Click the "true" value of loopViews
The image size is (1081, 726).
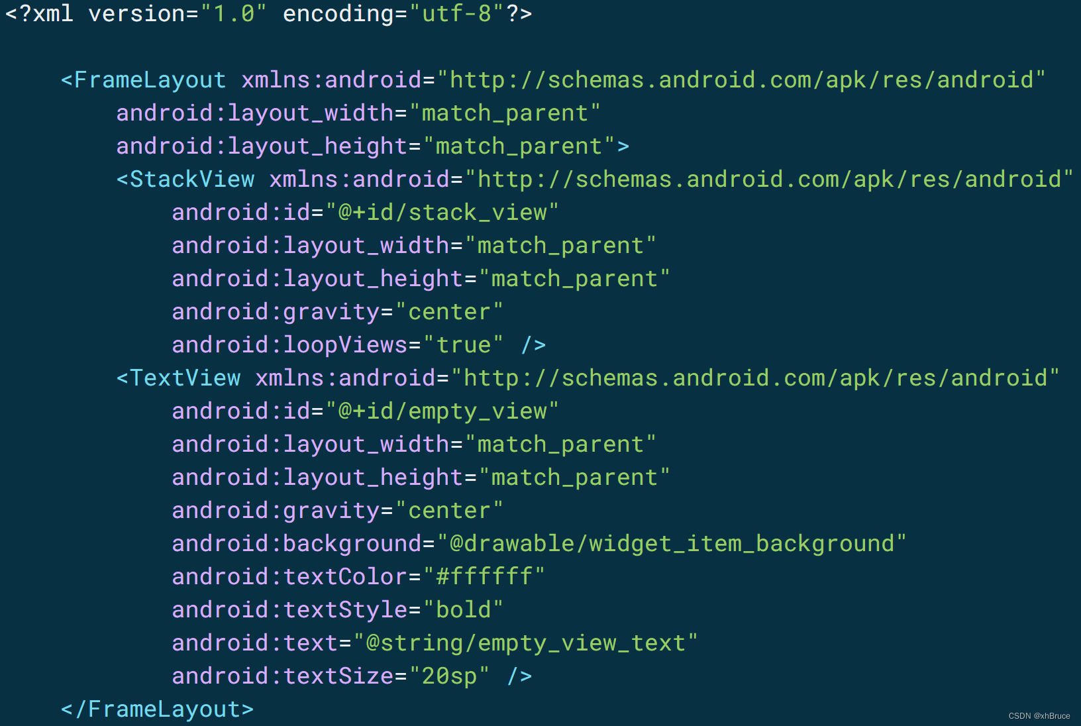(463, 345)
